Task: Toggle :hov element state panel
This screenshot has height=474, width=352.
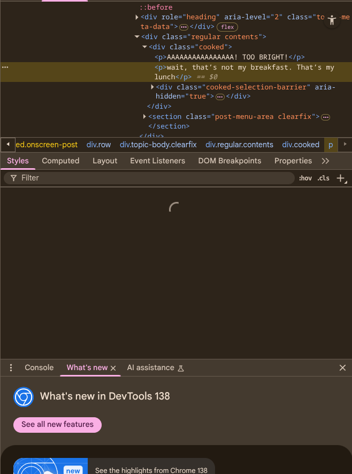Action: [305, 178]
